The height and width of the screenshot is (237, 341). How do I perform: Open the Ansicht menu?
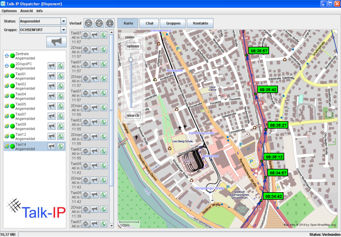point(26,11)
